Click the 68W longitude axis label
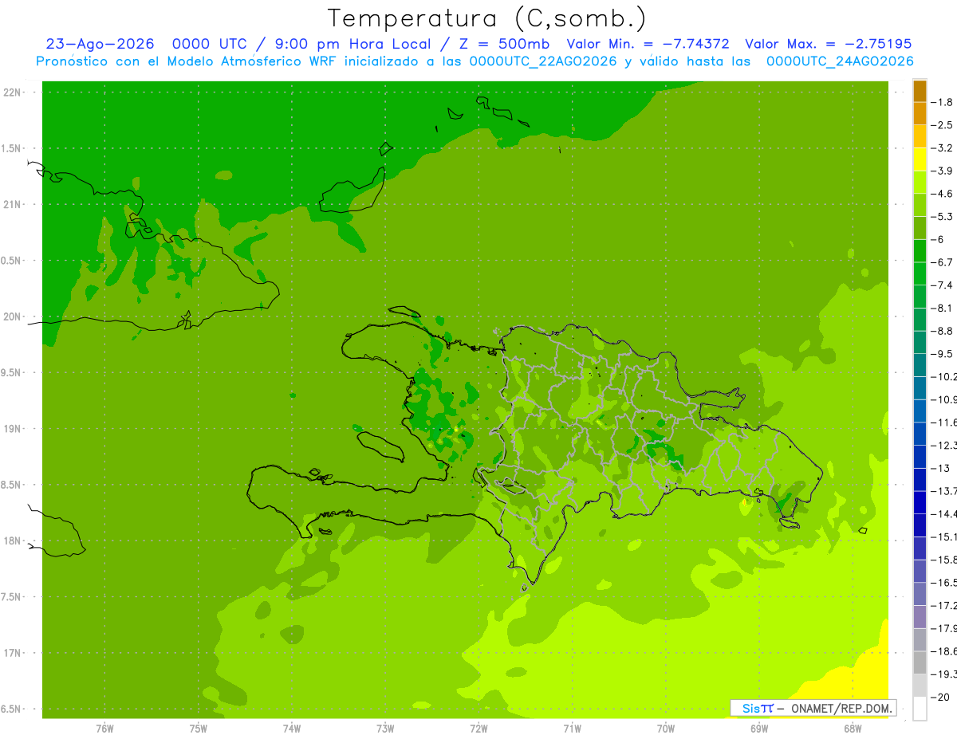This screenshot has width=957, height=739. point(853,728)
